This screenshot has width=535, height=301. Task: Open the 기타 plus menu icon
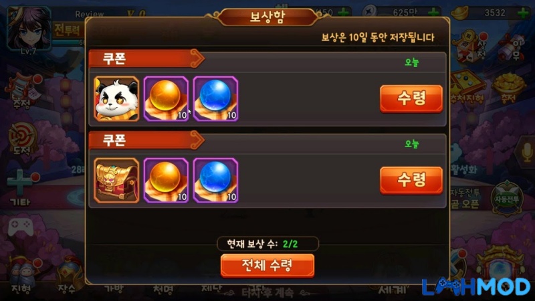(21, 188)
